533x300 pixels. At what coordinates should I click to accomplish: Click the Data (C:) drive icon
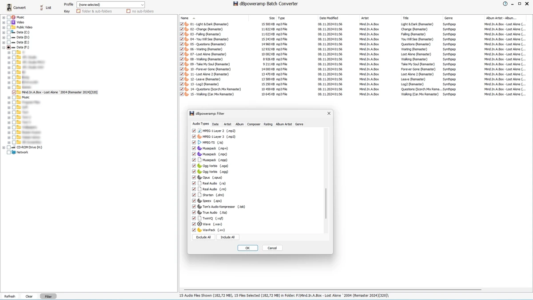tap(13, 32)
